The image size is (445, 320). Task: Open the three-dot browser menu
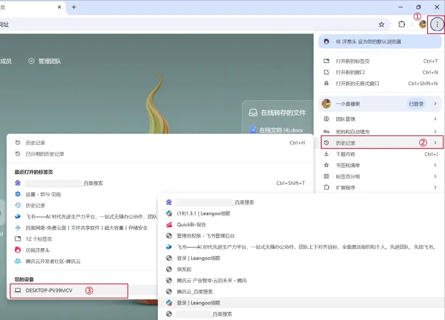coord(437,24)
